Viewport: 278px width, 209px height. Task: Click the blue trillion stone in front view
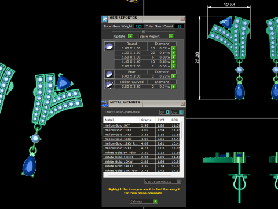coord(226,23)
